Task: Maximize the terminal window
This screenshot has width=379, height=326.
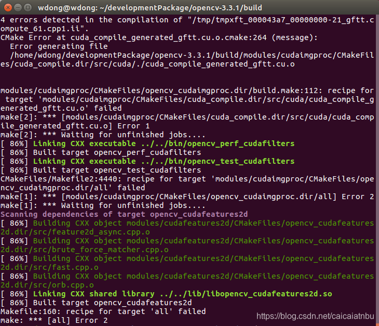Action: tap(28, 7)
